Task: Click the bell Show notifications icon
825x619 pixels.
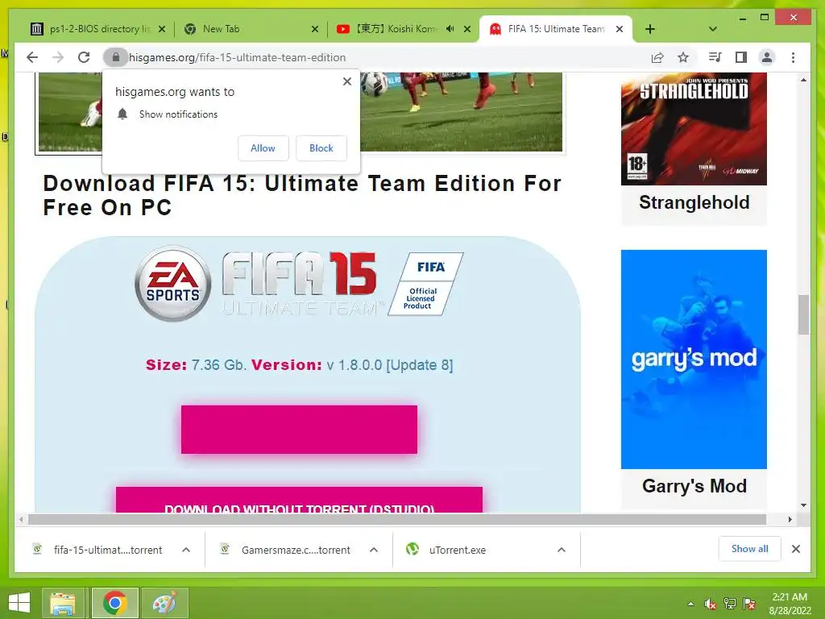Action: click(x=122, y=114)
